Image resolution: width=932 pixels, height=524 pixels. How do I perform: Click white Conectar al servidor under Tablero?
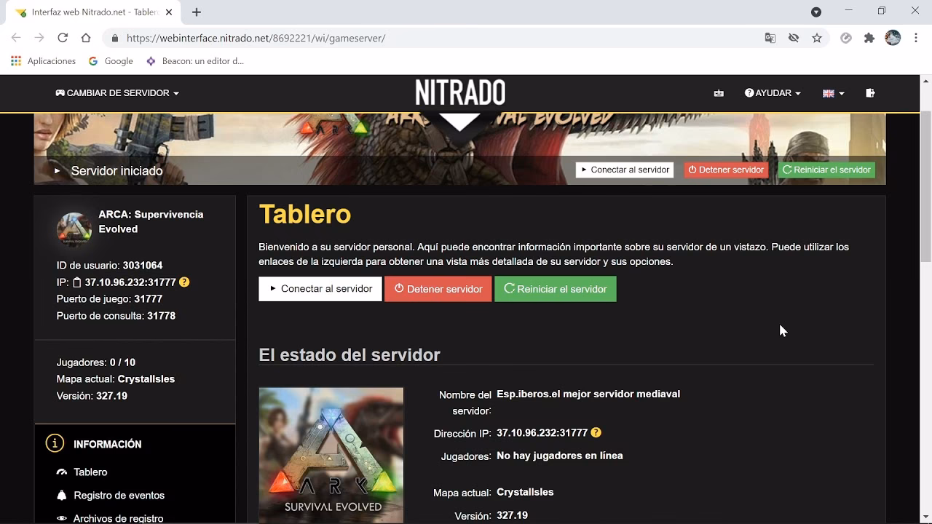click(320, 289)
